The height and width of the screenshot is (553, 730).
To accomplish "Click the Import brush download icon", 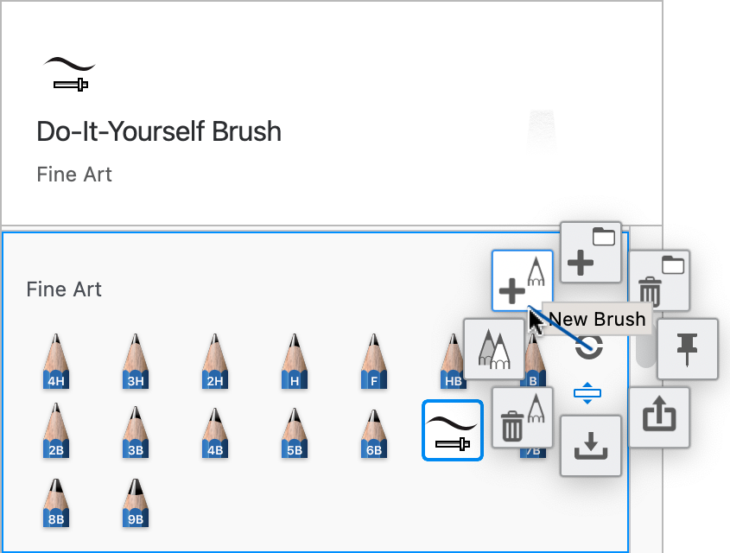I will coord(591,446).
